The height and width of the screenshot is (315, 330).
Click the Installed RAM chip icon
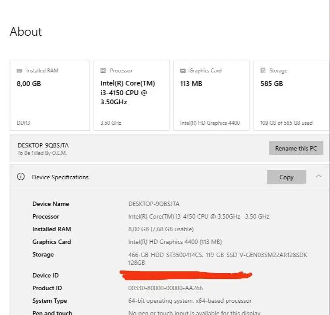[19, 71]
